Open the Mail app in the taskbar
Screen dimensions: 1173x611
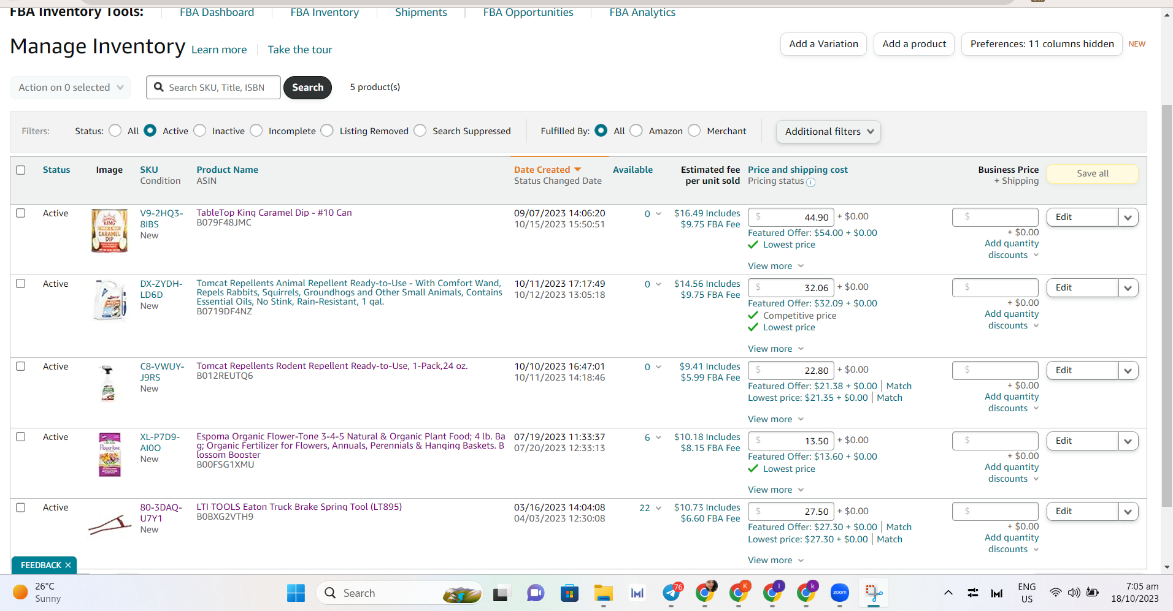pyautogui.click(x=637, y=593)
